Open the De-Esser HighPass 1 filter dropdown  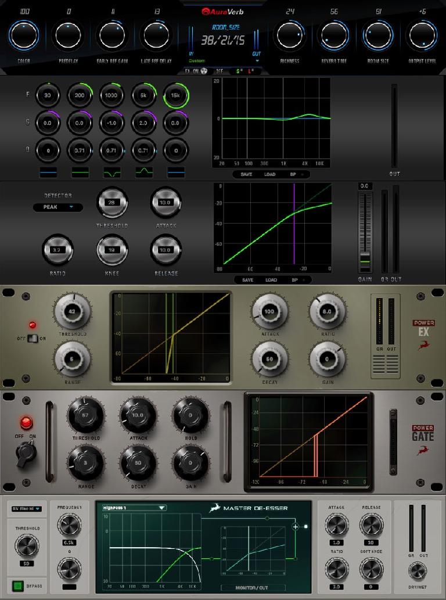tap(134, 508)
